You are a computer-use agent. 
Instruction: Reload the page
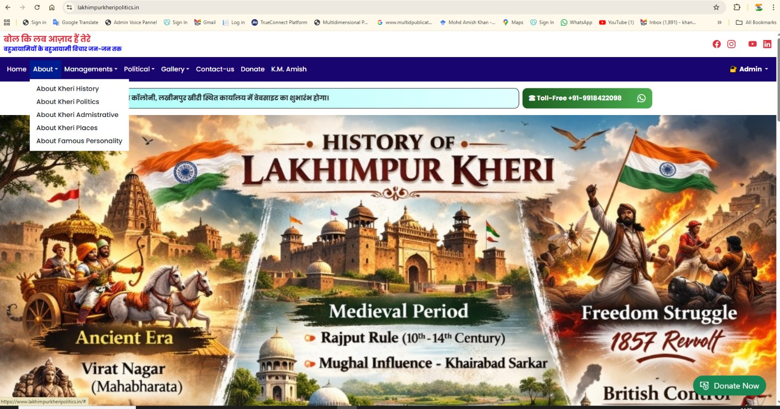37,7
